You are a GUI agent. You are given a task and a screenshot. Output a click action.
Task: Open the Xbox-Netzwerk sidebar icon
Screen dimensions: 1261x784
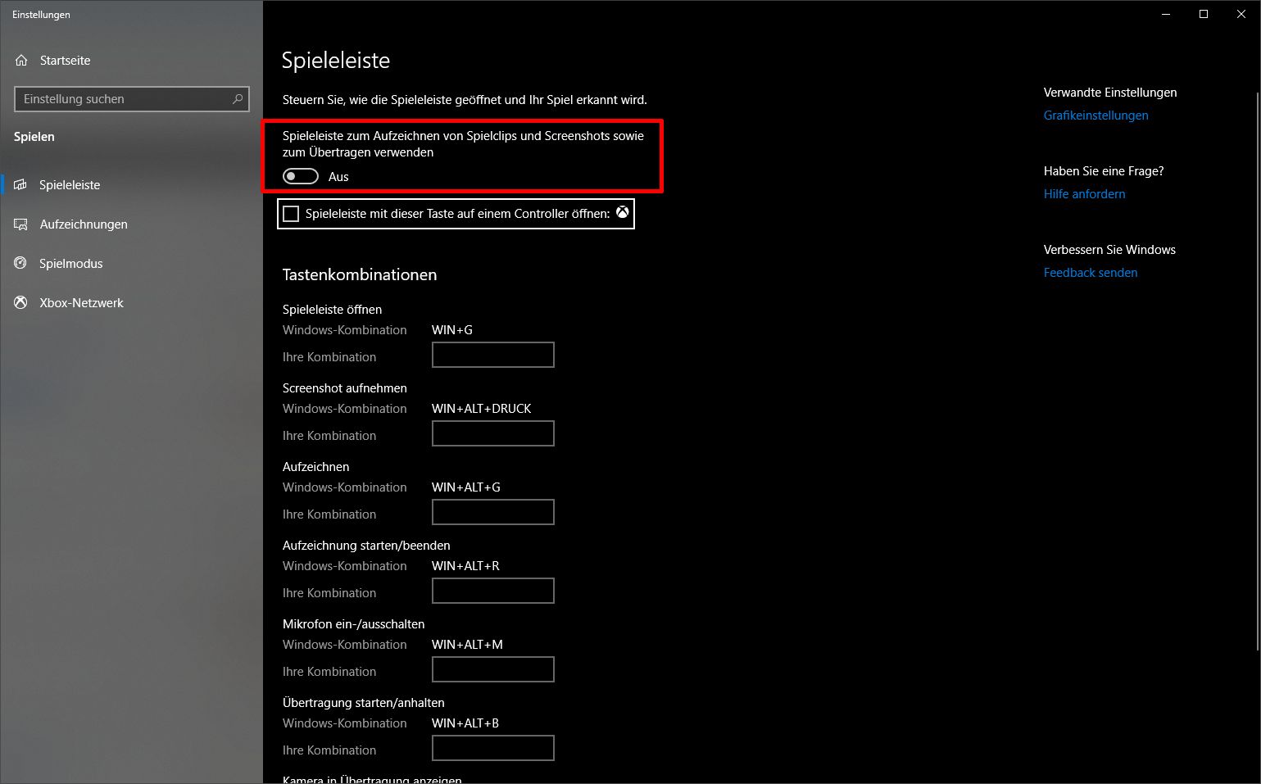tap(21, 303)
